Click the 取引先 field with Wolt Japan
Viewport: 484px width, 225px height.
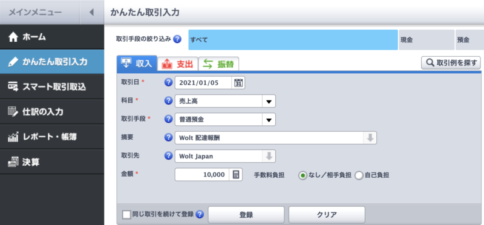coord(219,156)
